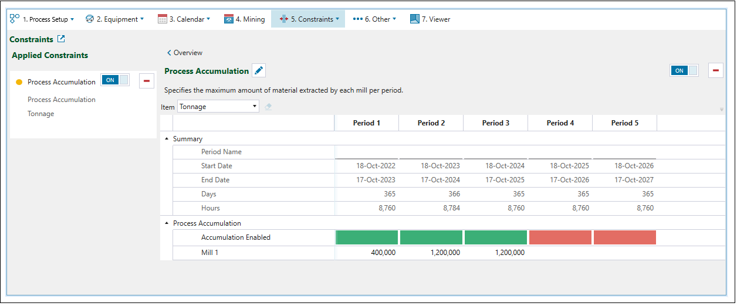Click the Mining pickaxe icon
Image resolution: width=737 pixels, height=306 pixels.
229,19
